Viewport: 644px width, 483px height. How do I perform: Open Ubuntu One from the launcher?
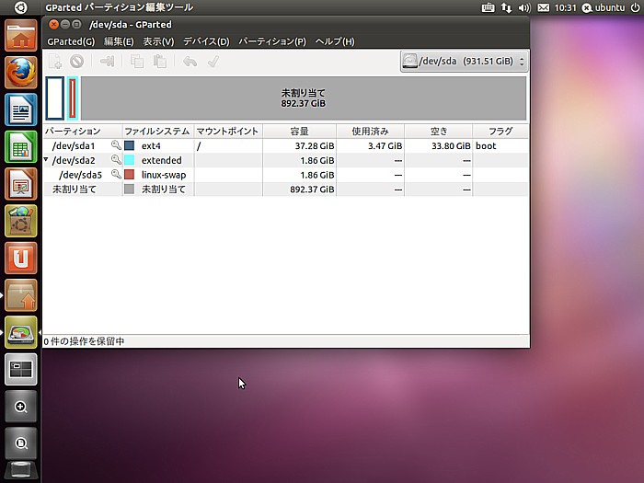click(21, 258)
